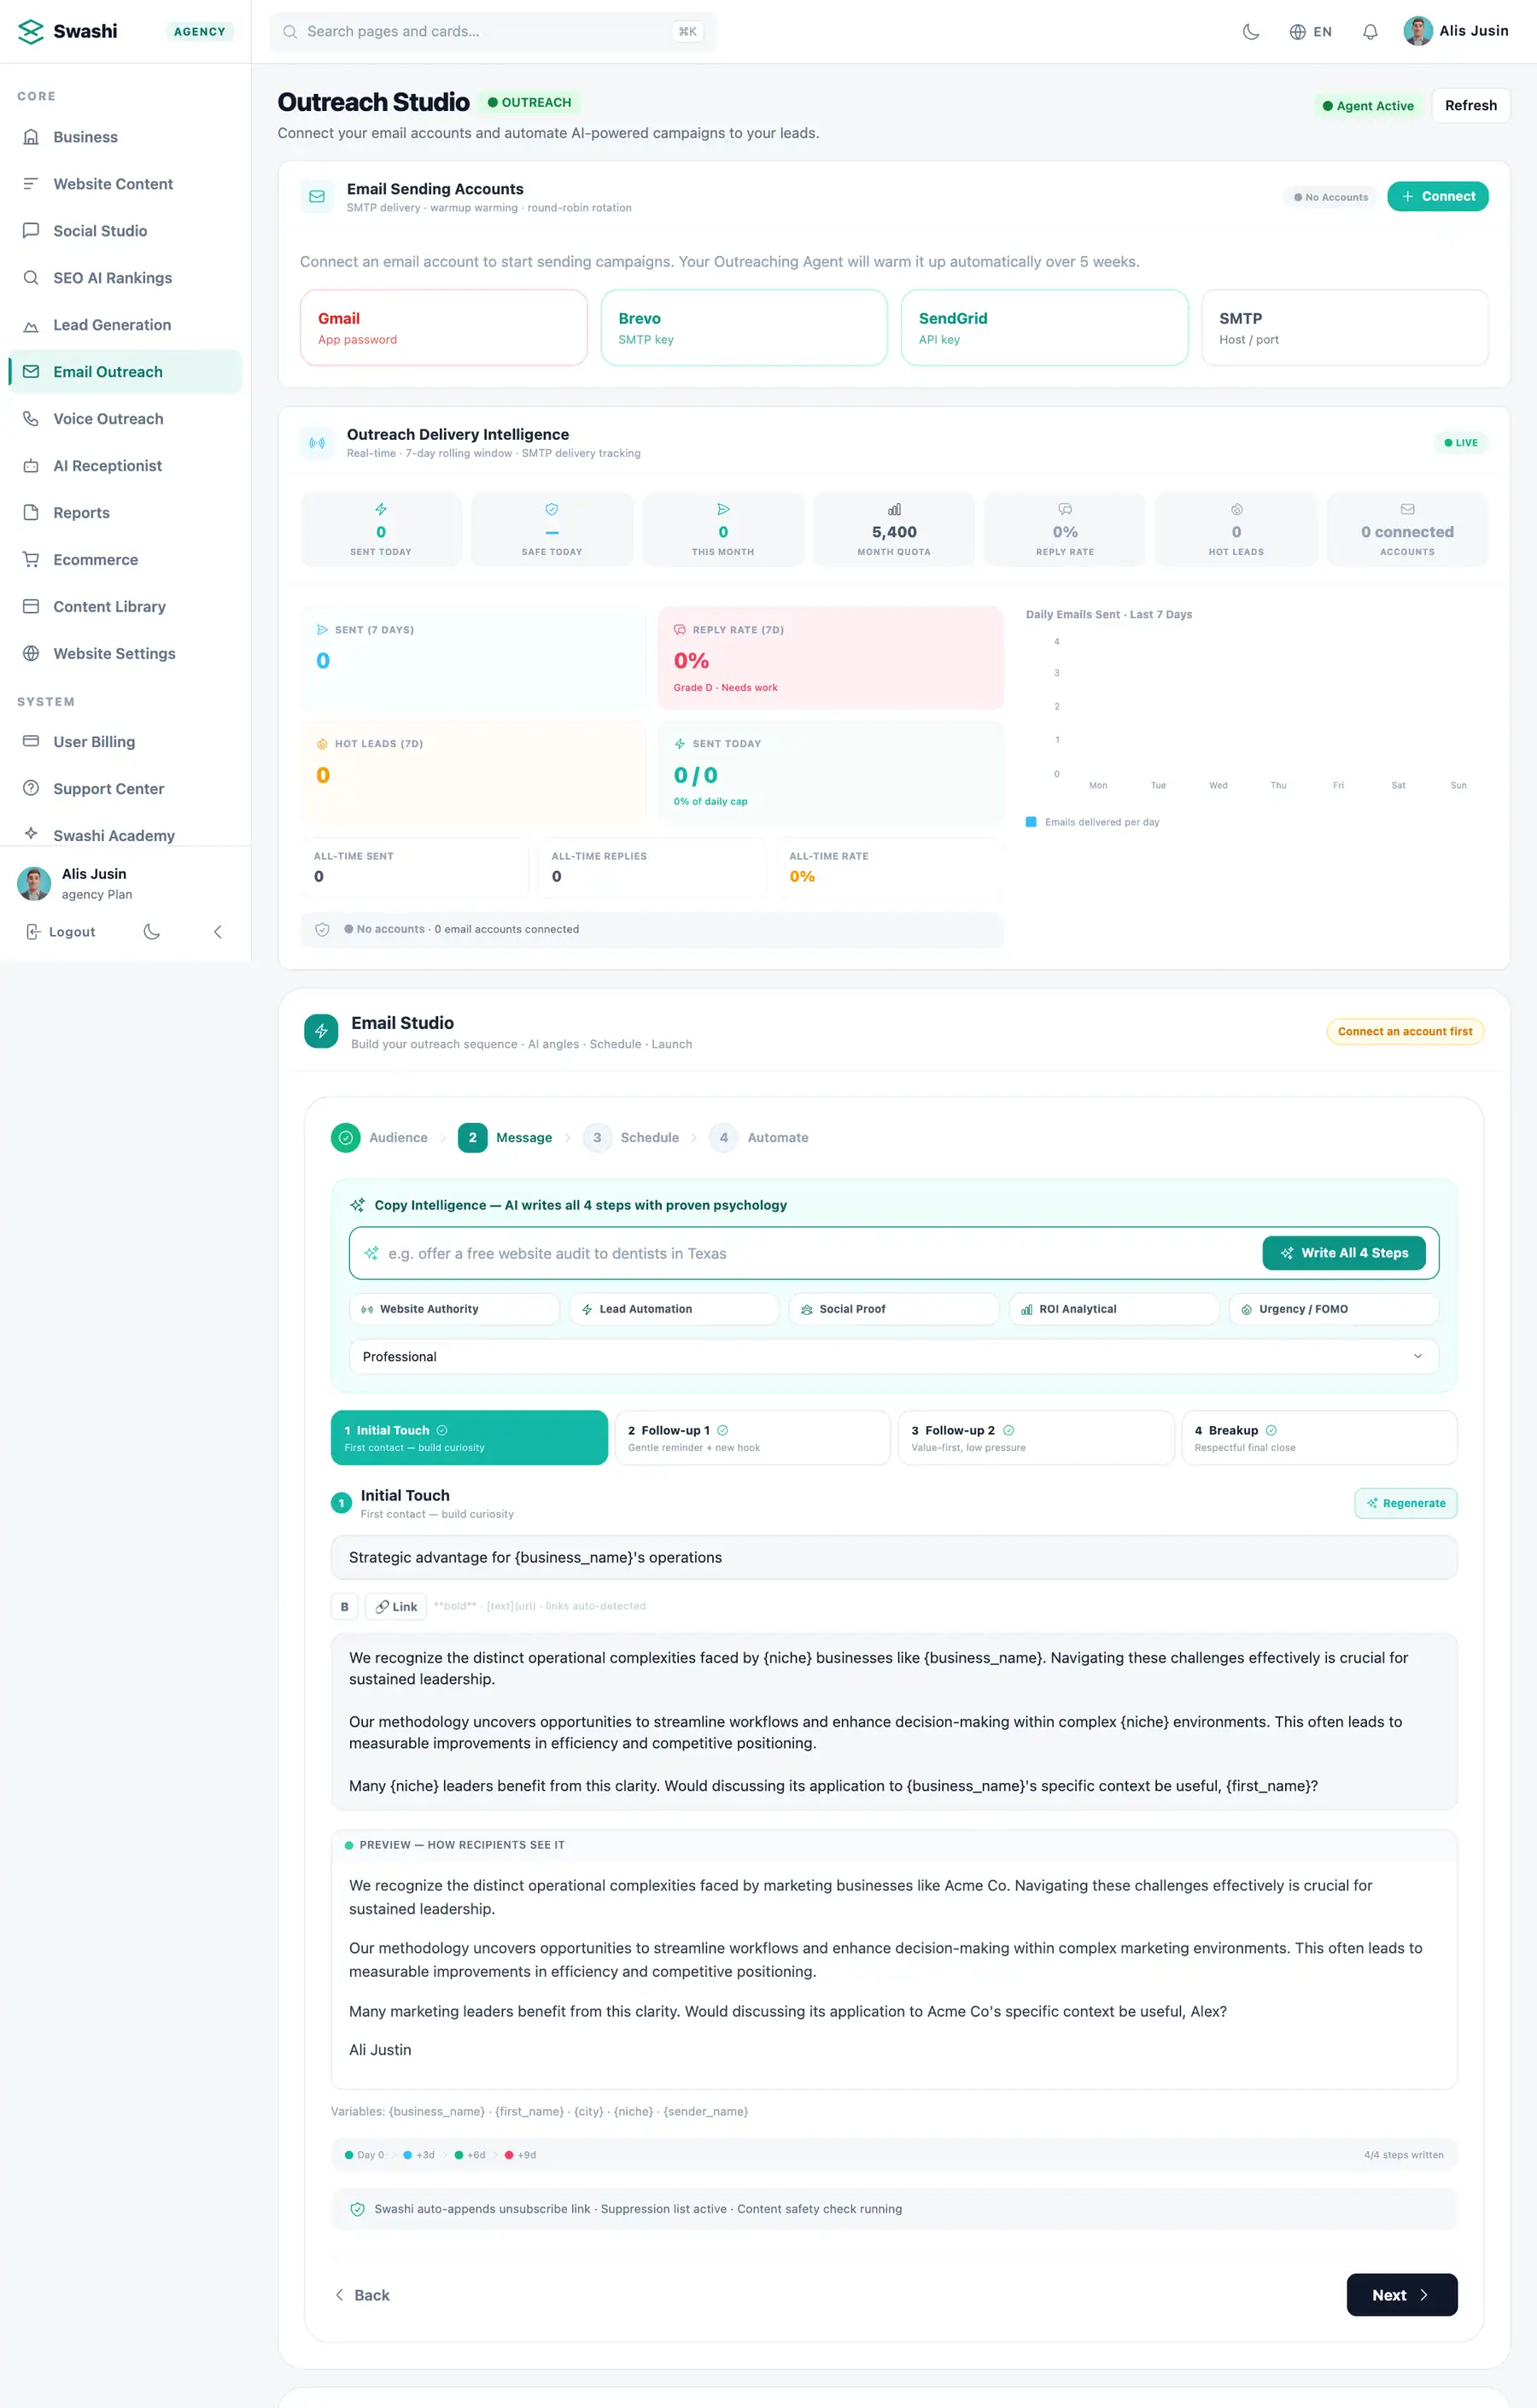Image resolution: width=1537 pixels, height=2408 pixels.
Task: Select the SMTP Host / port card
Action: click(x=1344, y=328)
